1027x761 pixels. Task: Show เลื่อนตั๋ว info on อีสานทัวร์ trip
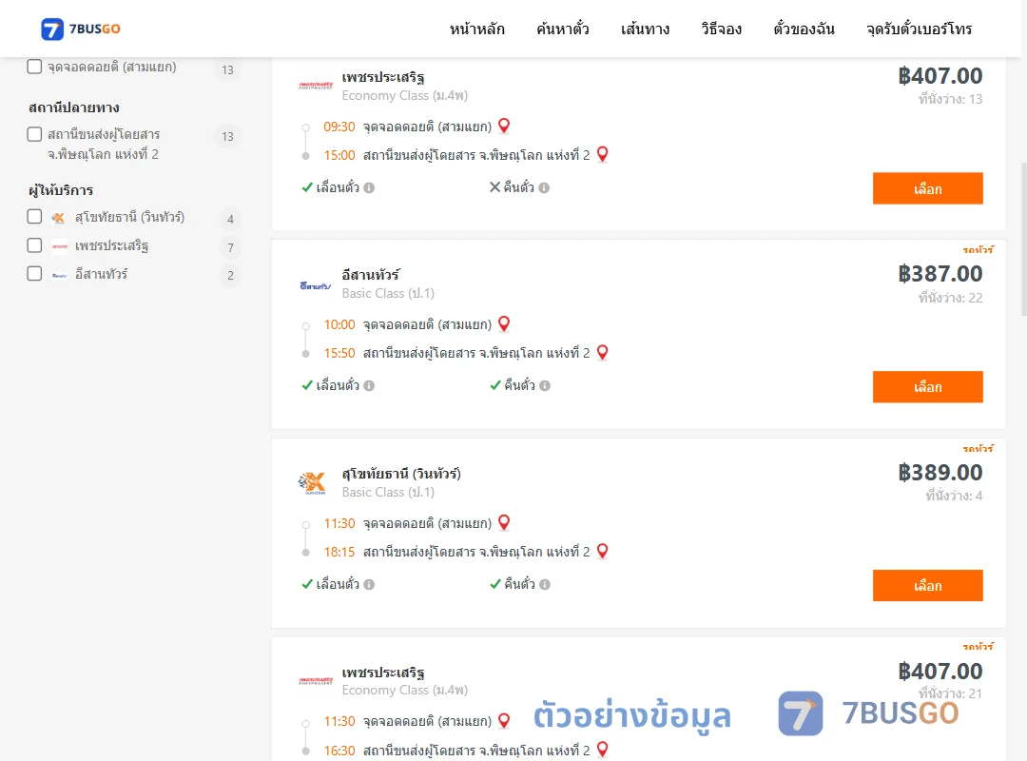(369, 386)
